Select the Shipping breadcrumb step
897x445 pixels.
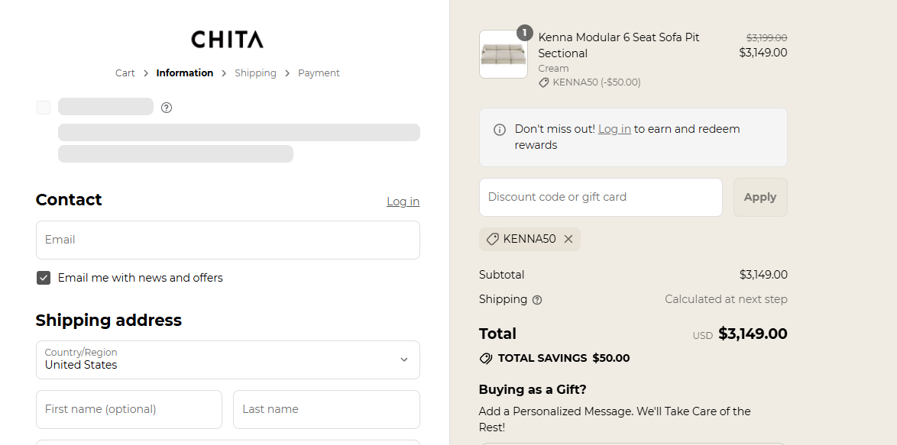(255, 73)
